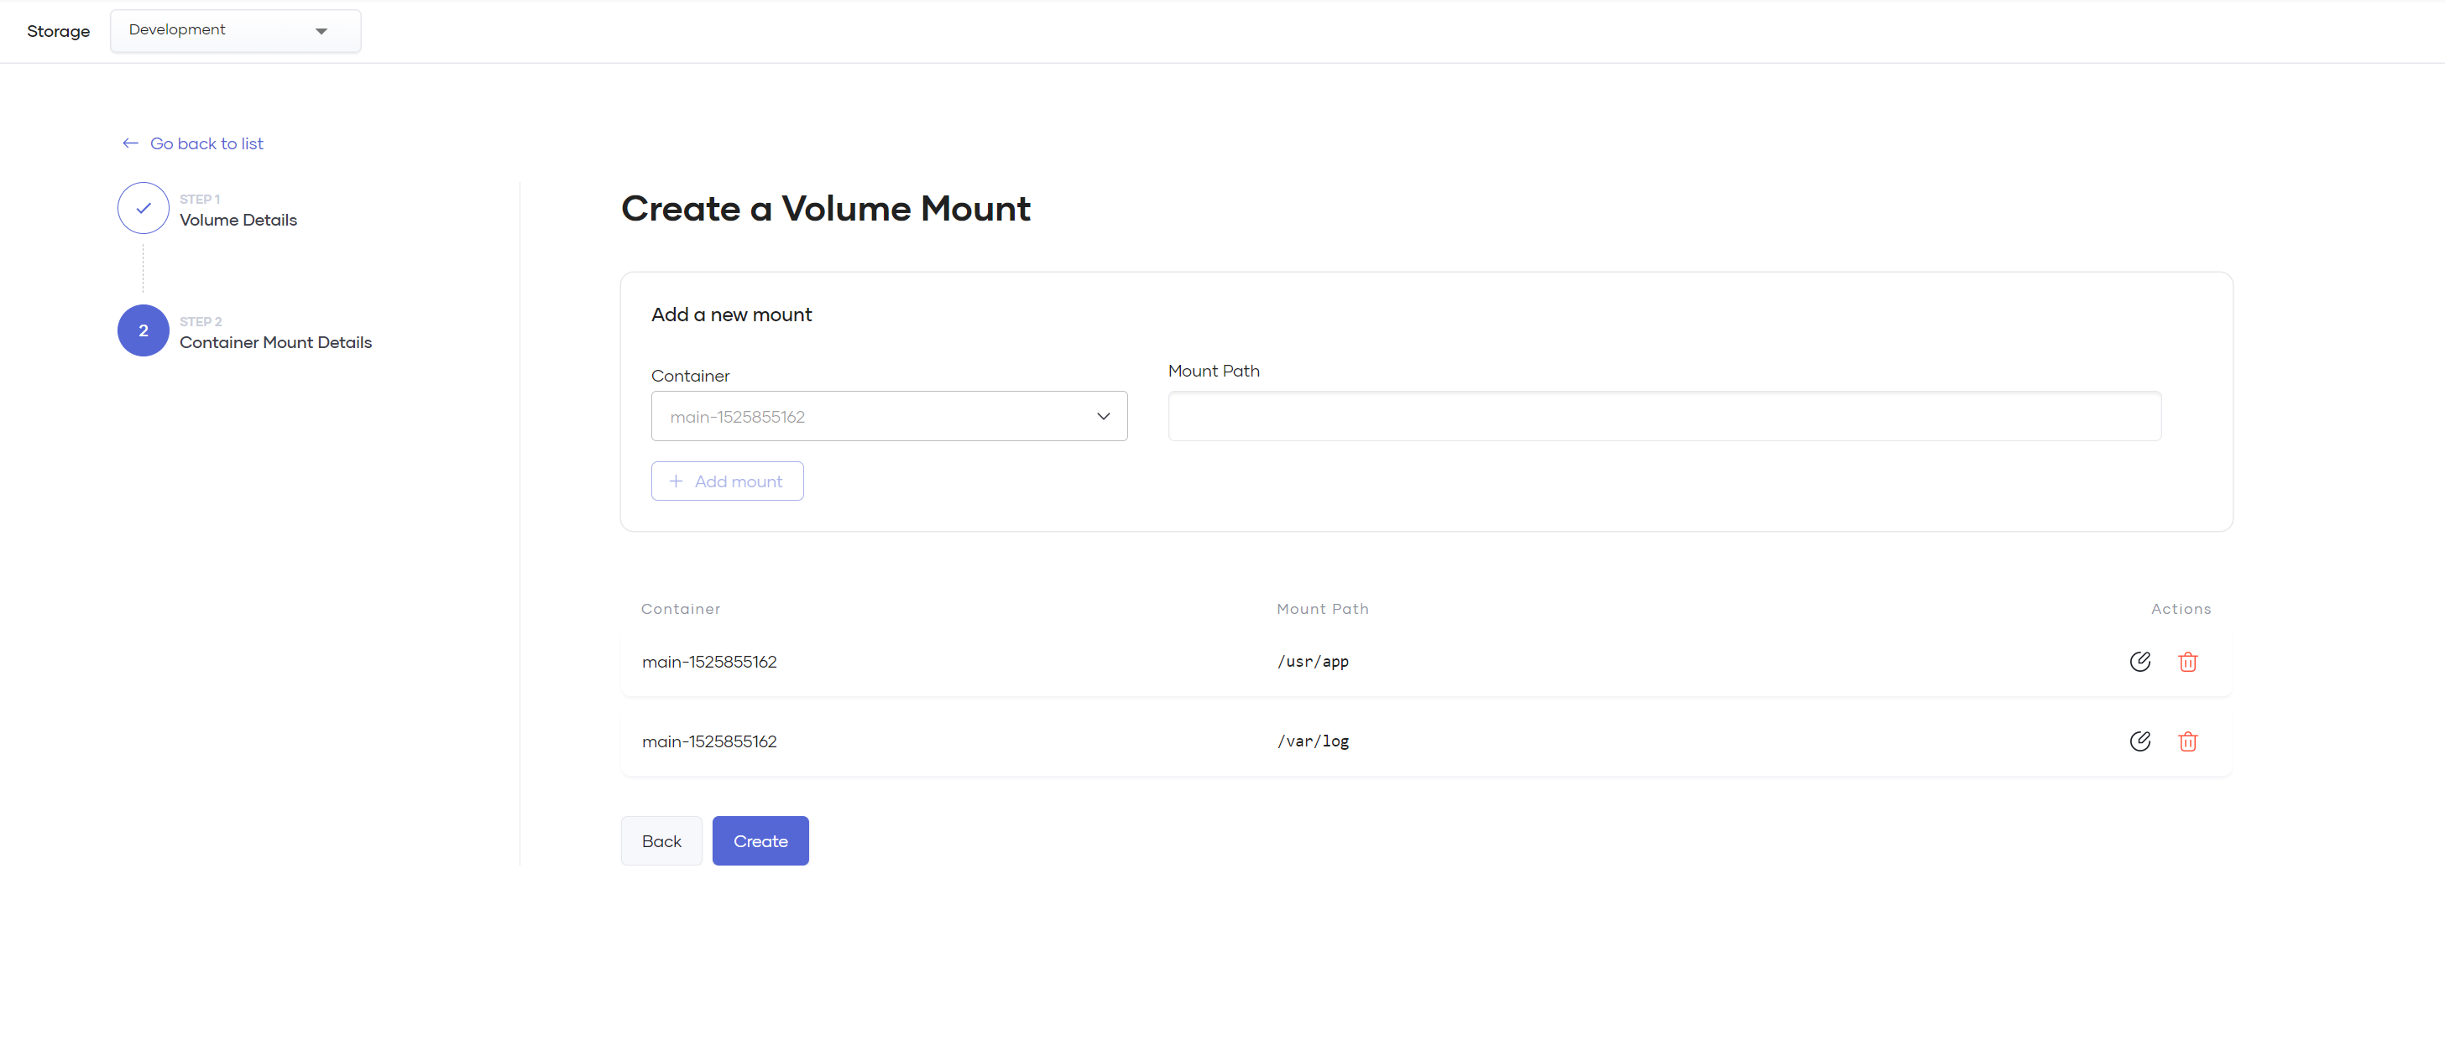Edit the /usr/app mount row
Viewport: 2445px width, 1040px height.
pos(2139,662)
